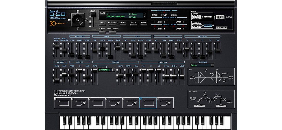The width and height of the screenshot is (282, 130).
Task: Open the OPTION menu button
Action: click(x=123, y=25)
